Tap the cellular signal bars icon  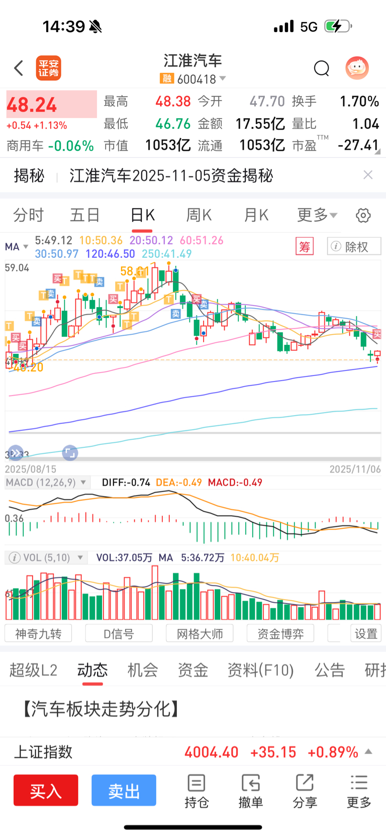click(x=283, y=26)
